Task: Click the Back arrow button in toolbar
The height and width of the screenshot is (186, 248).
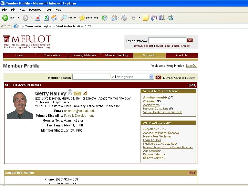Action: tap(5, 18)
